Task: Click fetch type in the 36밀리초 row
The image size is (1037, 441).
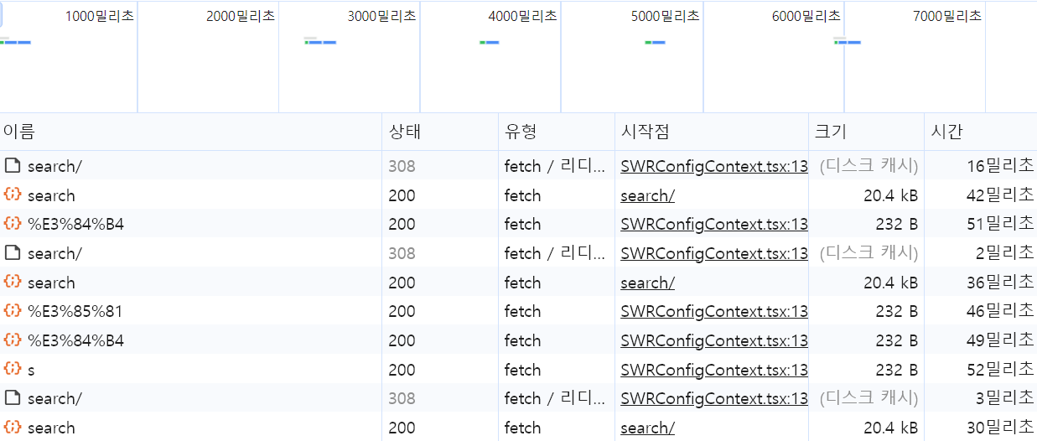Action: [x=522, y=283]
